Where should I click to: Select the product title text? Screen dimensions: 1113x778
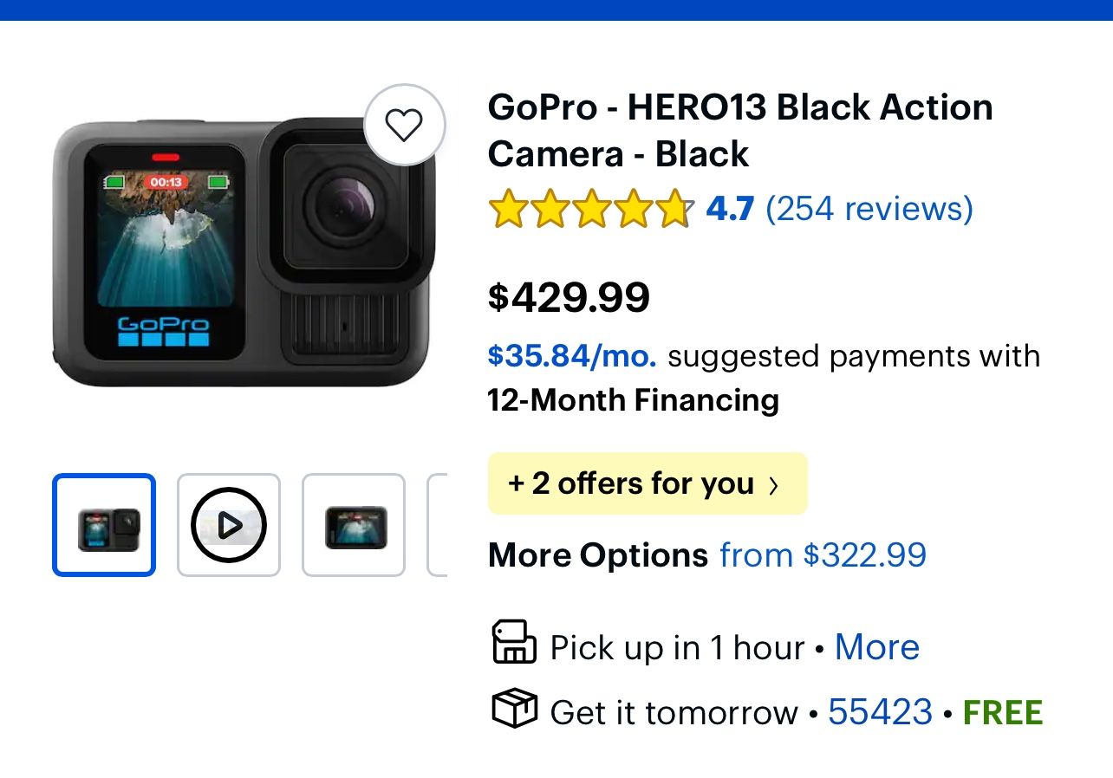tap(741, 130)
